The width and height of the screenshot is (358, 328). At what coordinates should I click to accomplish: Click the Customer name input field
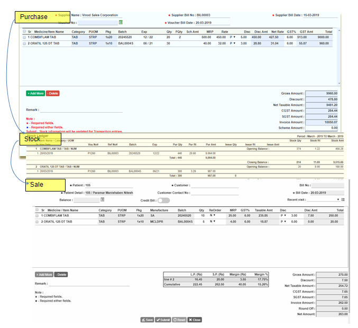(215, 185)
